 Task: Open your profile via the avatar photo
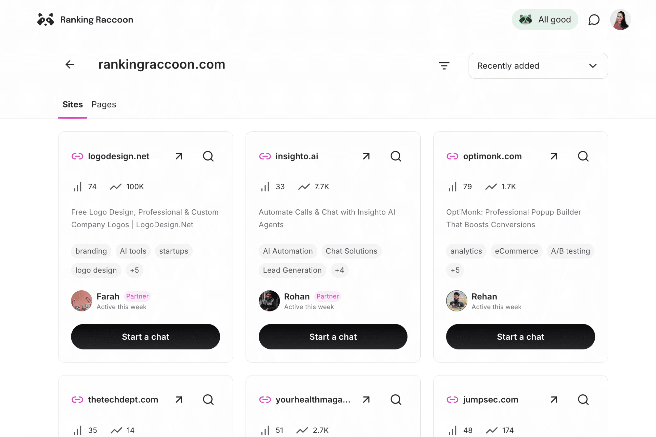620,19
